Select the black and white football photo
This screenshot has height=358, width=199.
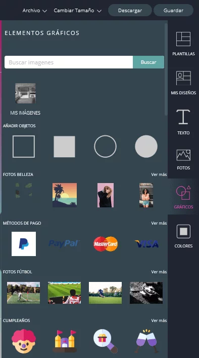pos(146,293)
